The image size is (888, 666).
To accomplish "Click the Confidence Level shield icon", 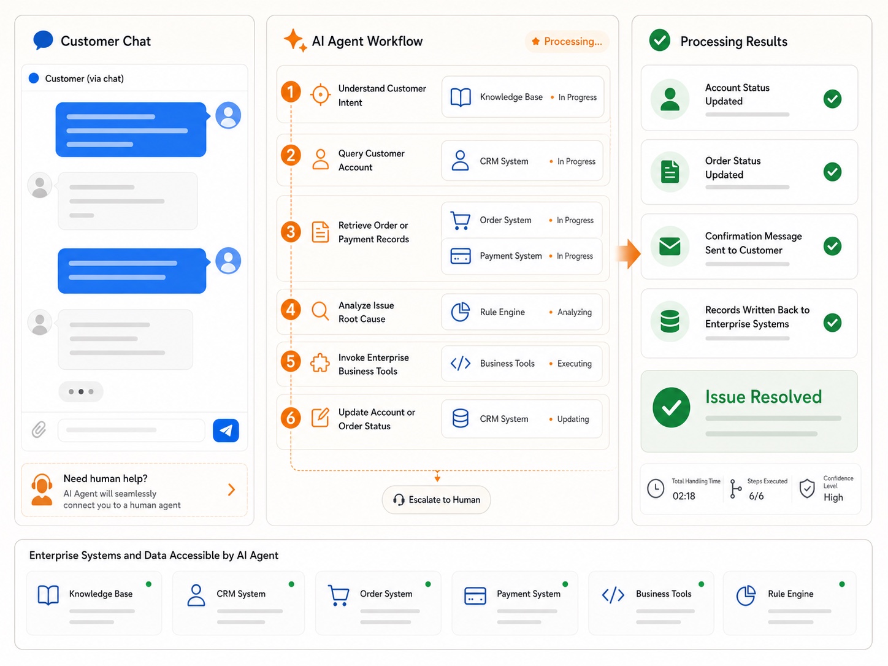I will 808,489.
